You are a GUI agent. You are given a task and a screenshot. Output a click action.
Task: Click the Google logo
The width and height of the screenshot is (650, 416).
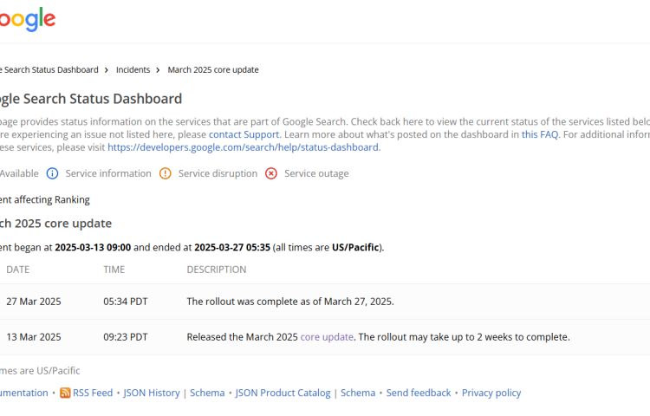tap(28, 19)
